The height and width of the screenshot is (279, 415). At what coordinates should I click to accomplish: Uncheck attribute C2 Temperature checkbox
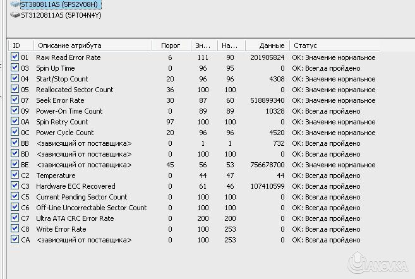pyautogui.click(x=15, y=175)
